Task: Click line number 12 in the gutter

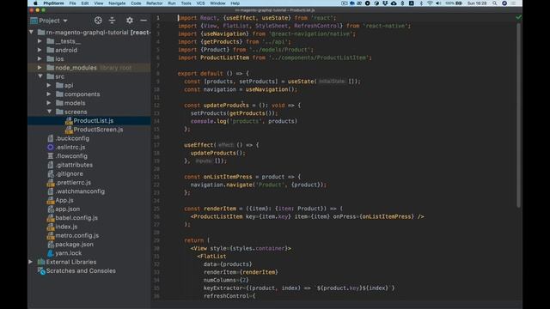Action: (156, 106)
